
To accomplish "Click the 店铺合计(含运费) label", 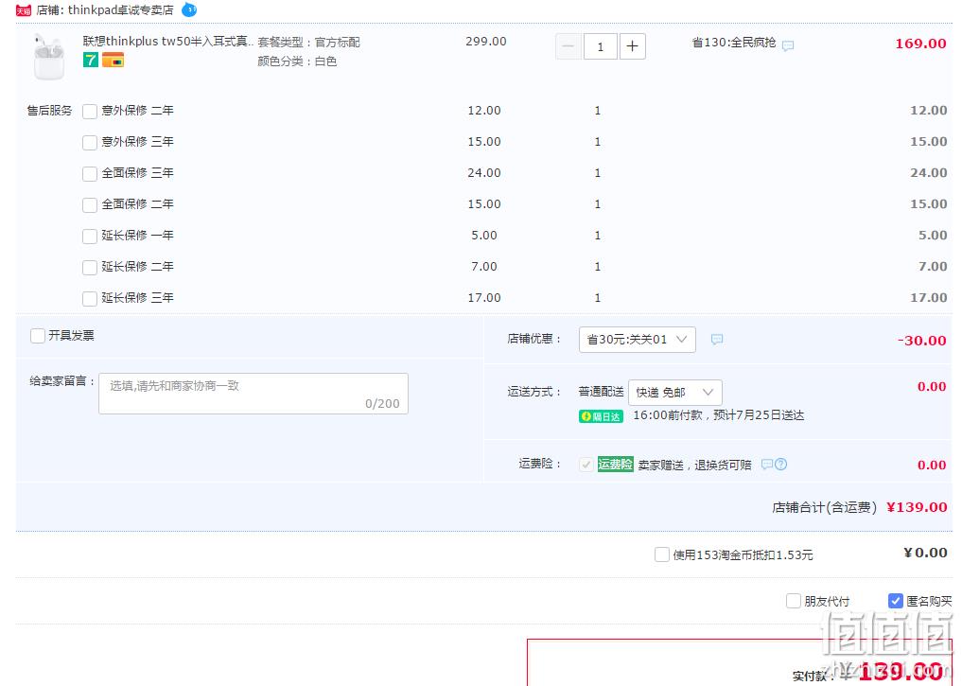I will pos(824,507).
